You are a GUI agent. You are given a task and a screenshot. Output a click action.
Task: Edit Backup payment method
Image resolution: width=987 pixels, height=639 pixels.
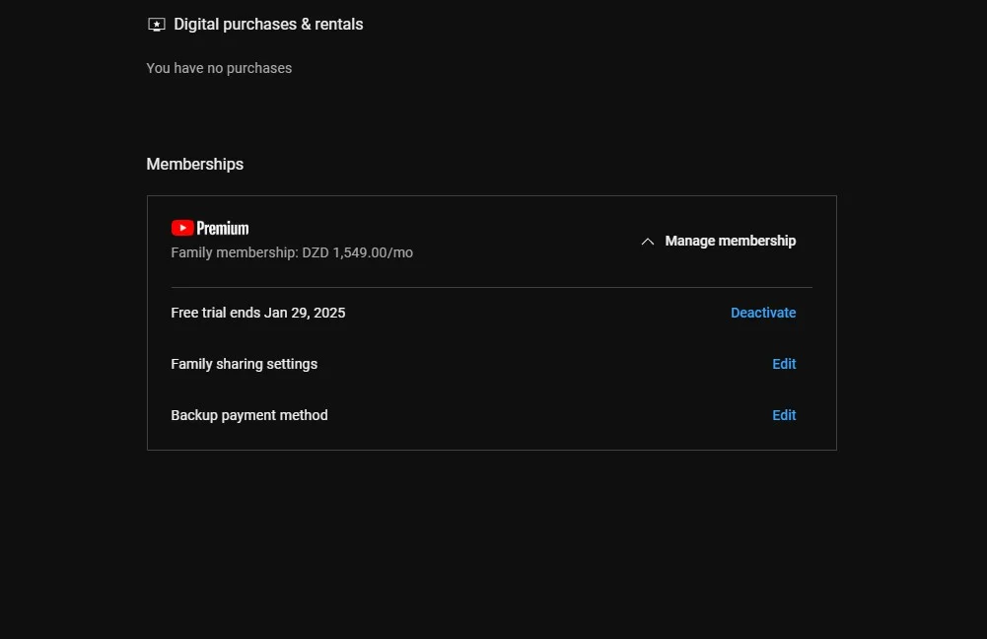click(x=784, y=415)
